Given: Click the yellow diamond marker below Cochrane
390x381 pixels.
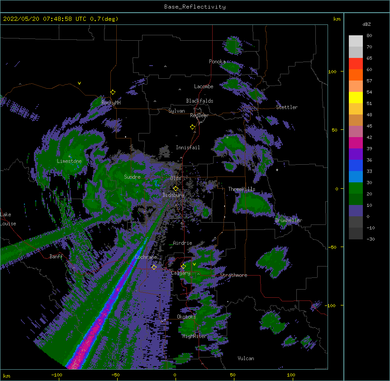Looking at the screenshot, I should (154, 267).
